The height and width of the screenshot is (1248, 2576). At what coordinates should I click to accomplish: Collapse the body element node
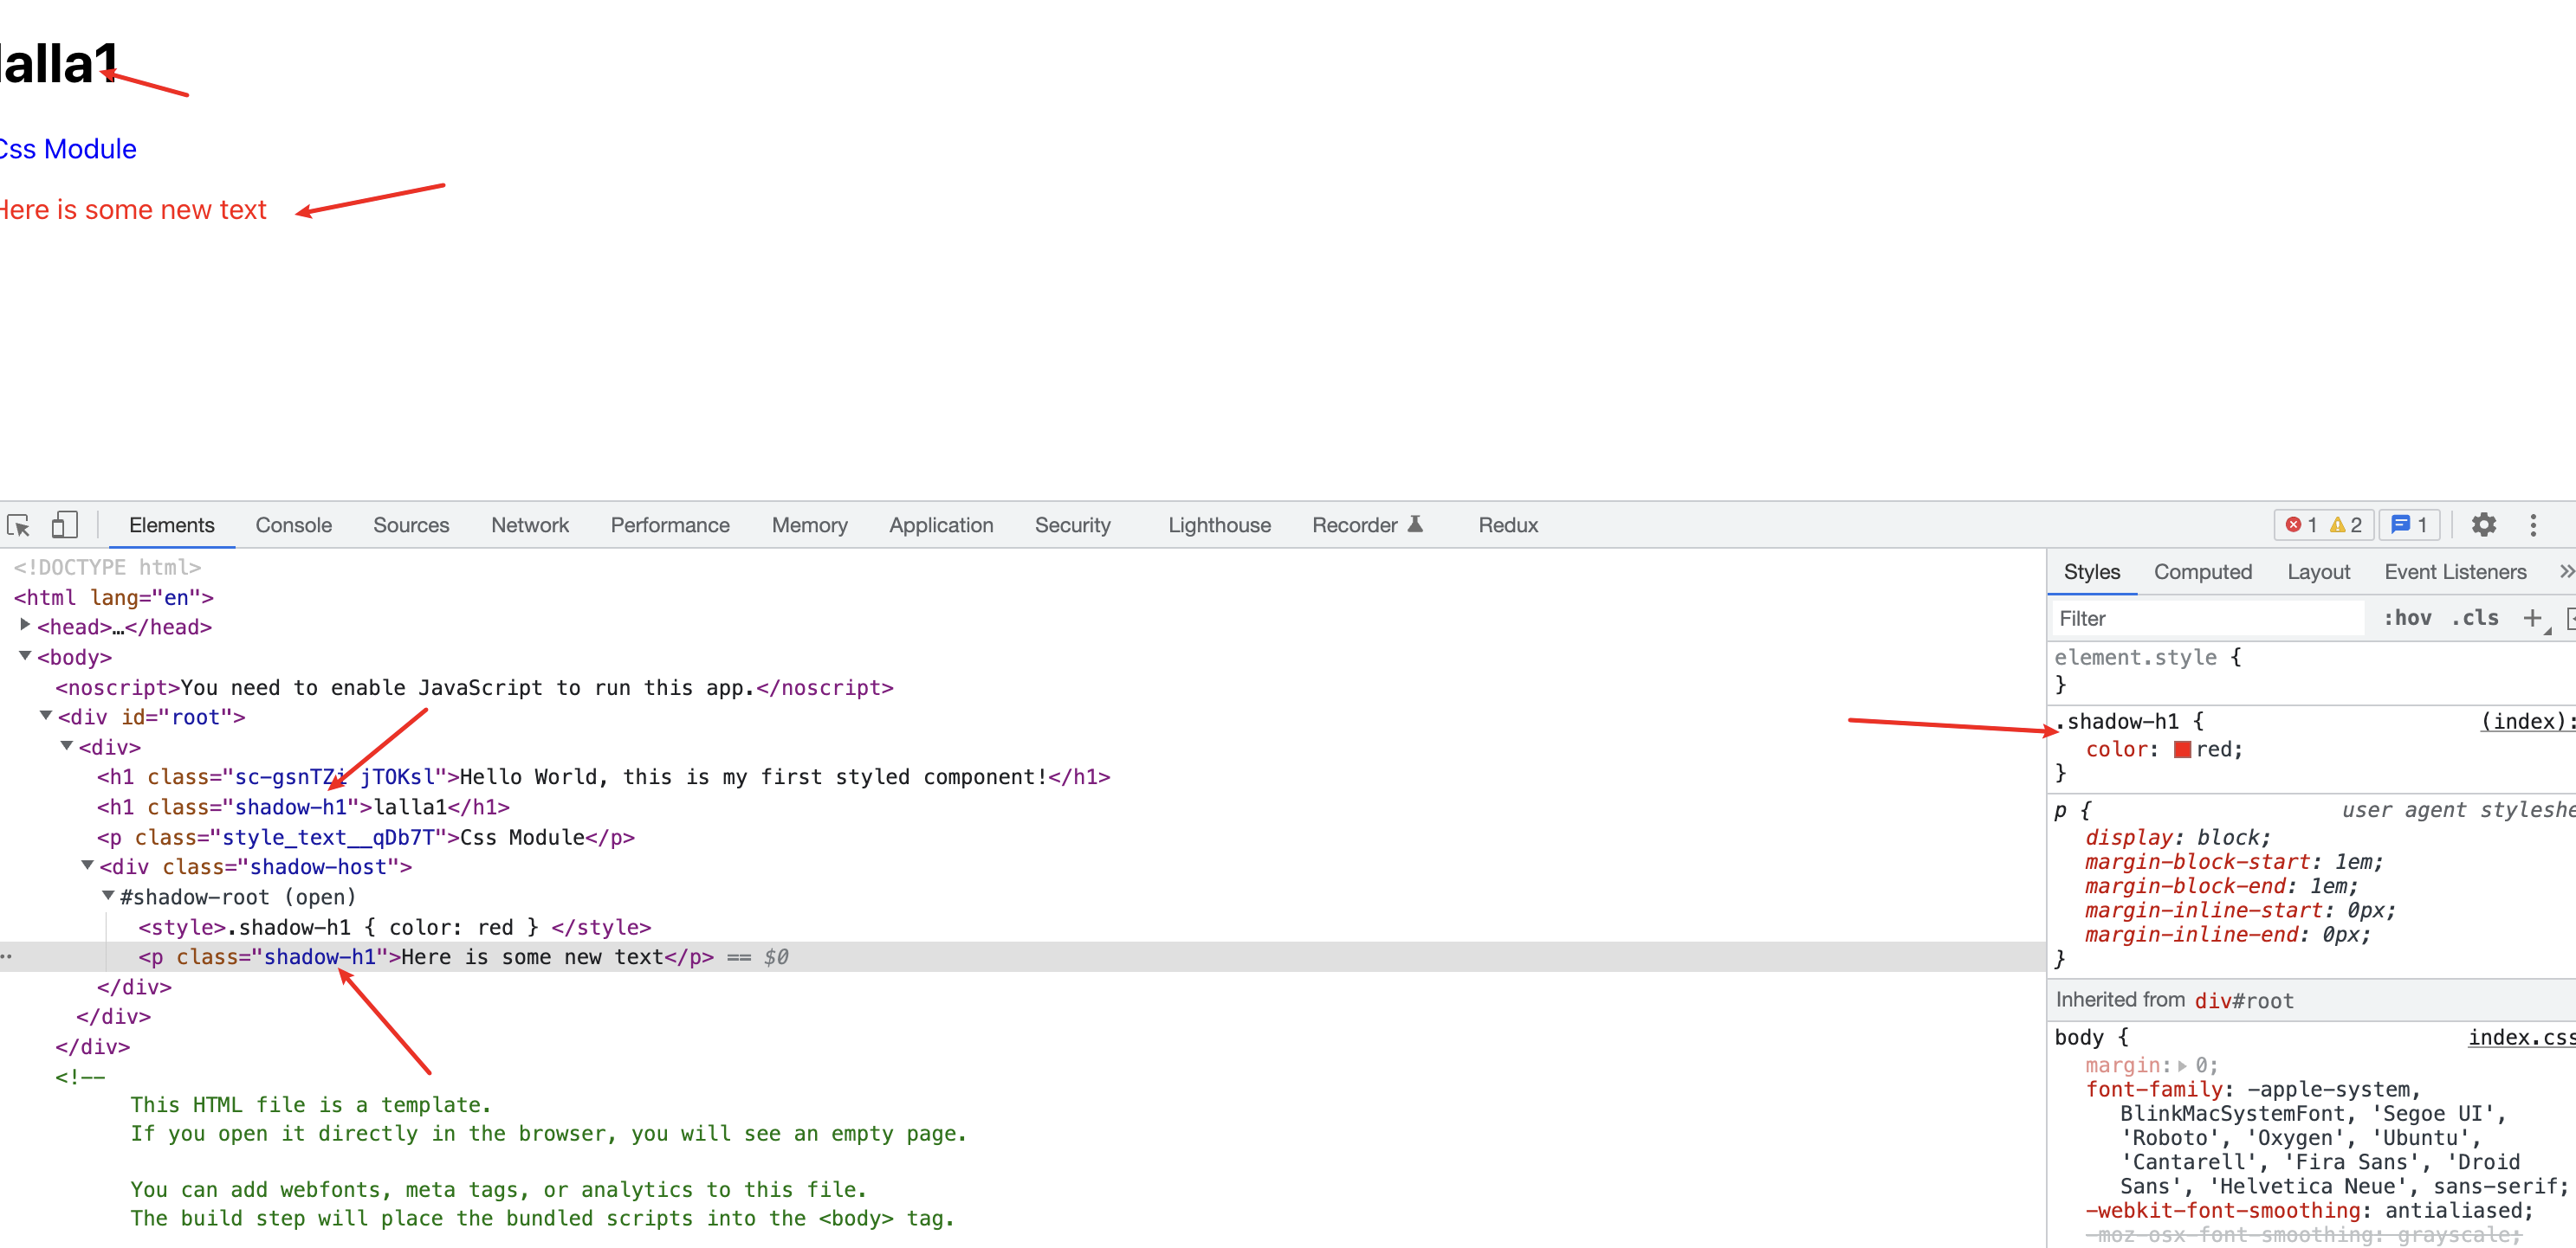[25, 655]
